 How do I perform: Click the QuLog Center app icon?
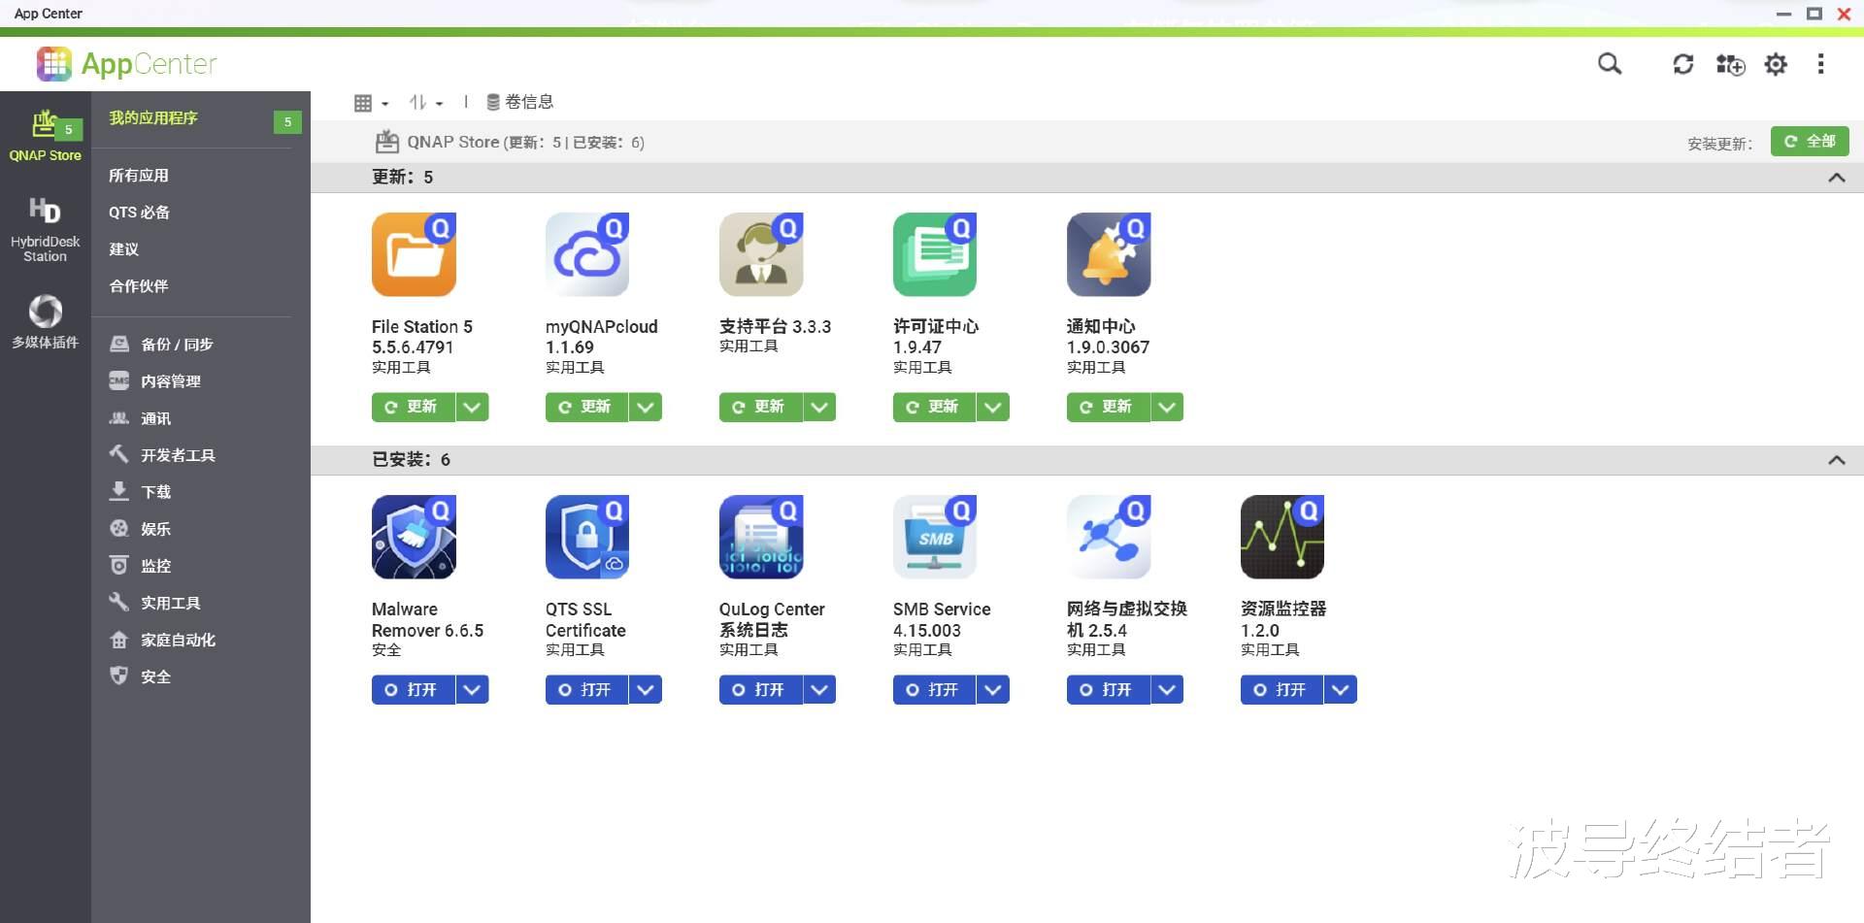coord(762,537)
